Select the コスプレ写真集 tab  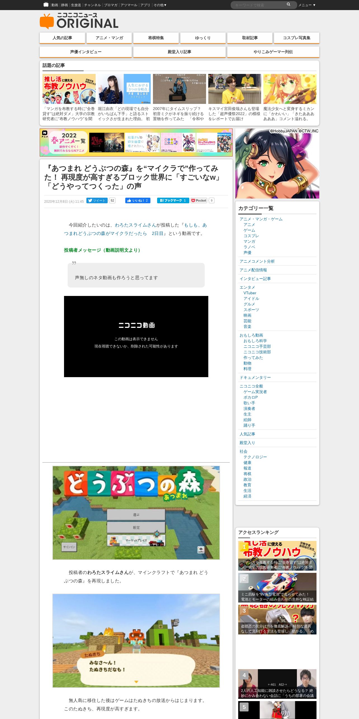(297, 38)
